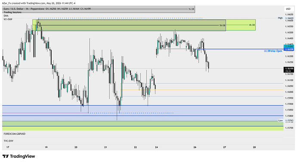Click the 1.16620 high price label
The height and width of the screenshot is (162, 297).
click(289, 18)
